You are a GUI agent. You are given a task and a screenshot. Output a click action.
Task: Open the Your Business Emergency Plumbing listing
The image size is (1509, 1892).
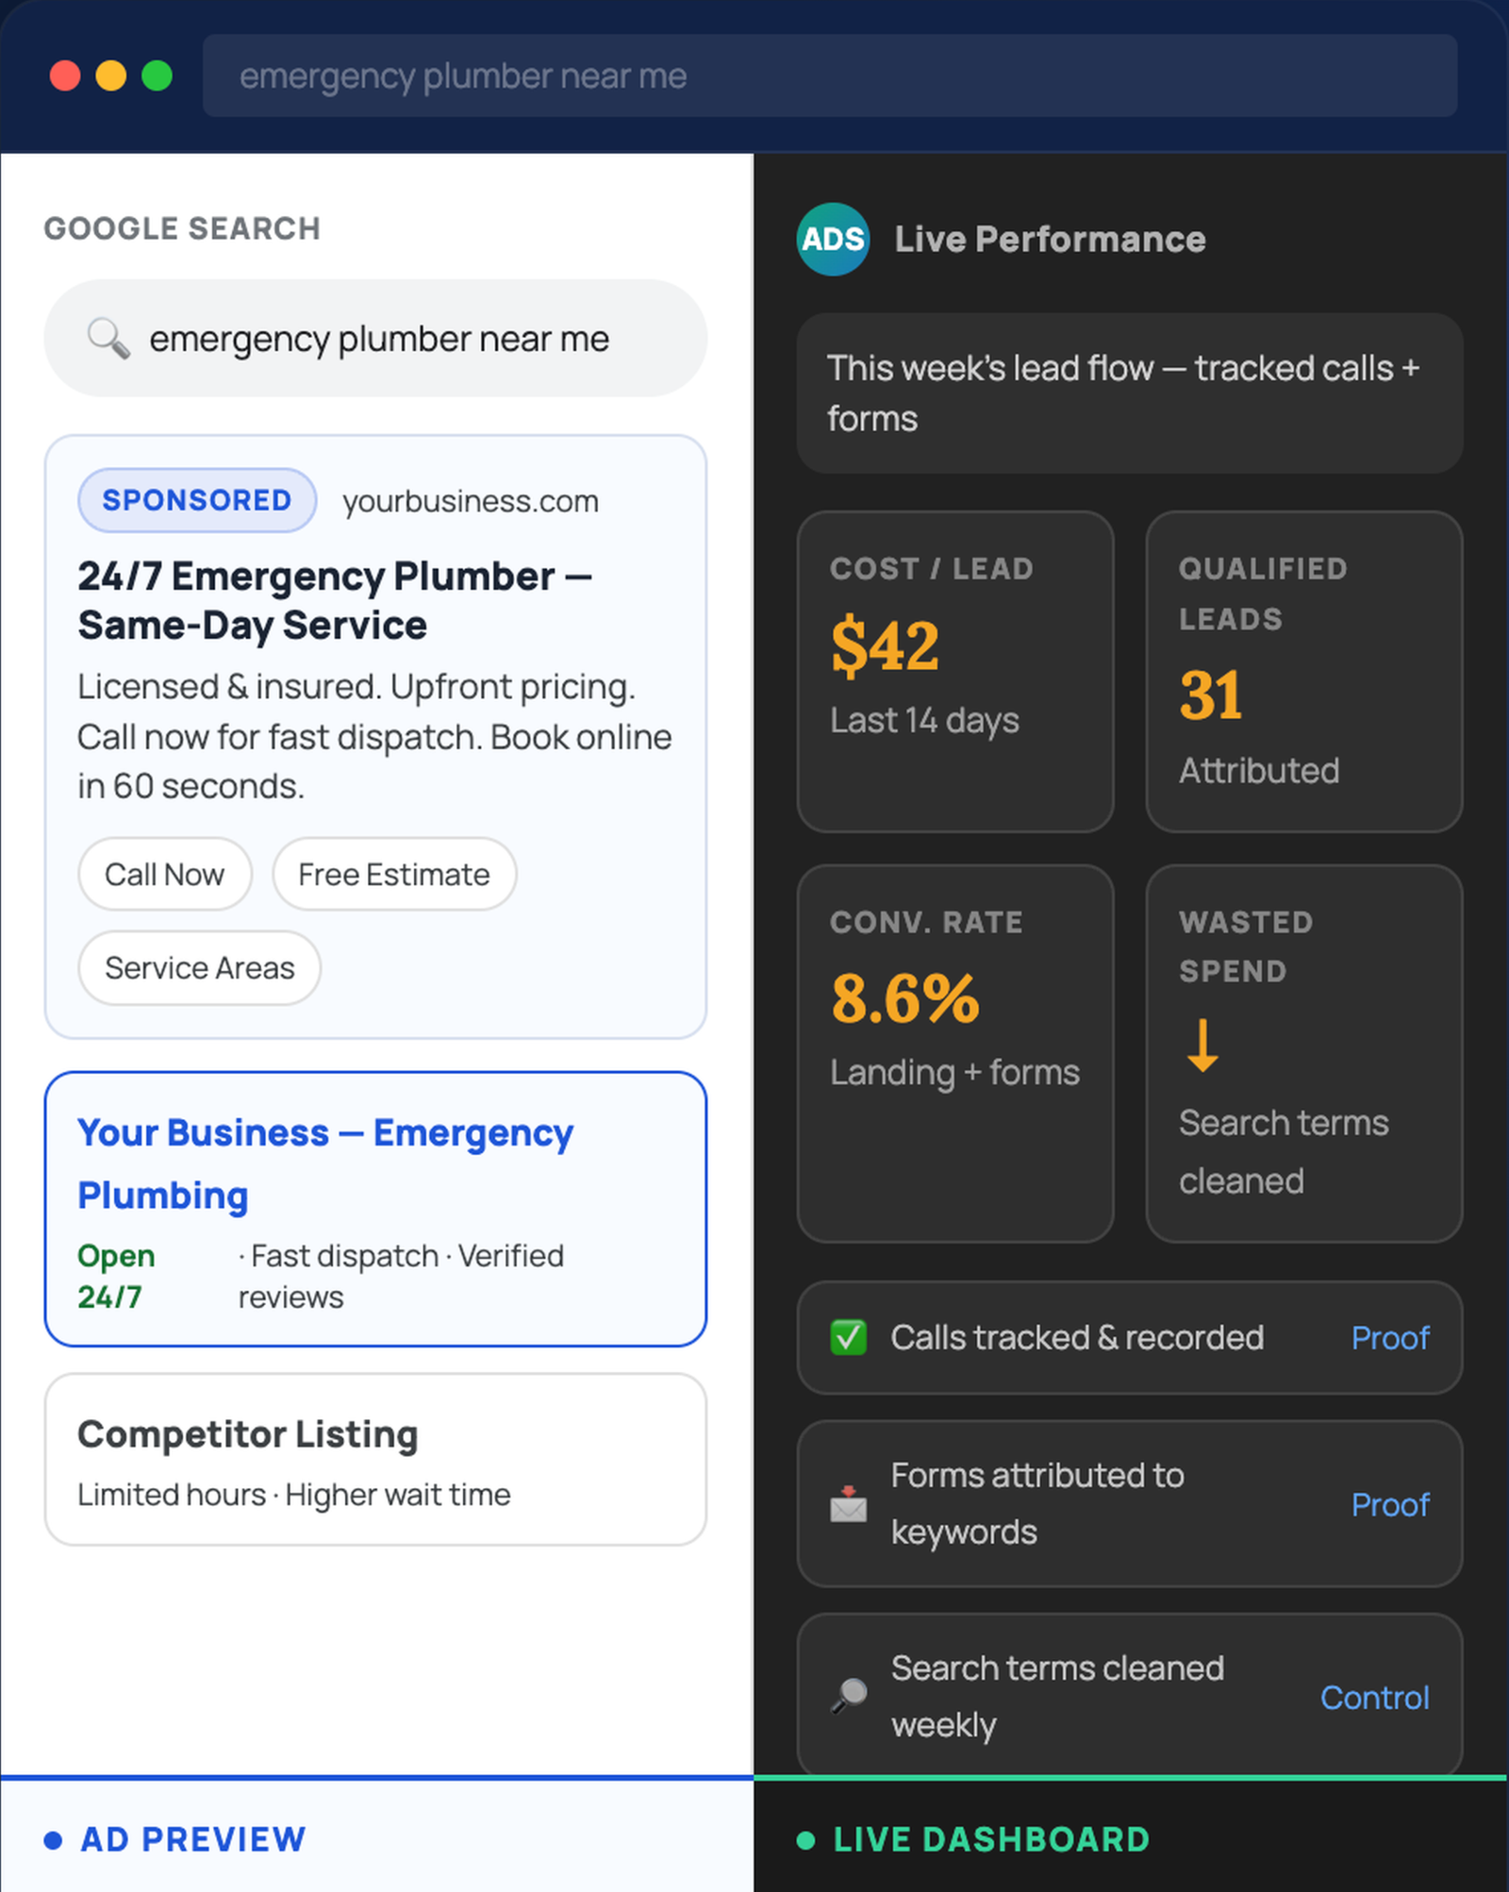click(x=325, y=1164)
